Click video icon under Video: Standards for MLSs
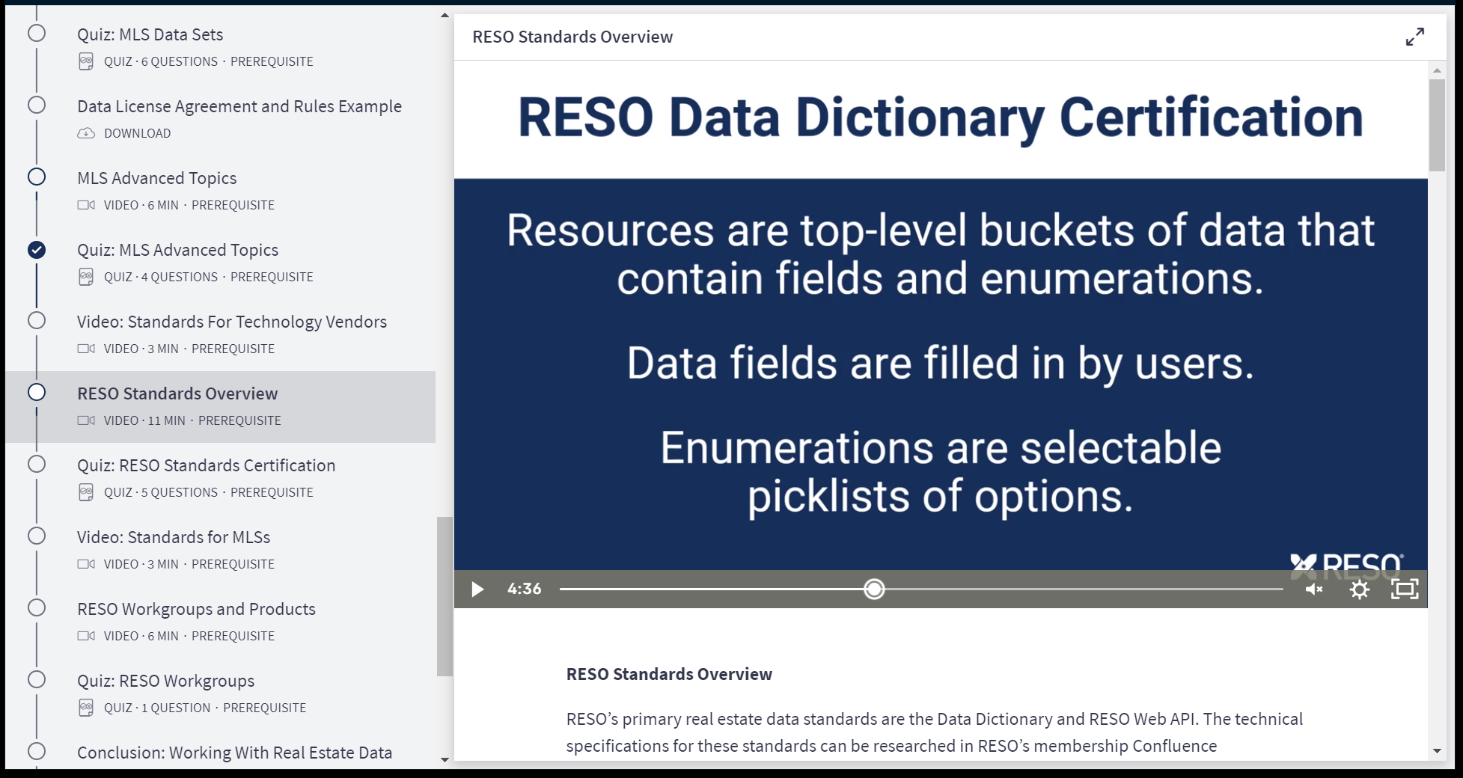Screen dimensions: 1463x778 [86, 564]
